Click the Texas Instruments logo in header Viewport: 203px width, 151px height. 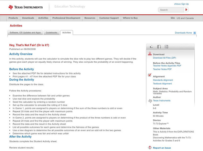pyautogui.click(x=25, y=7)
